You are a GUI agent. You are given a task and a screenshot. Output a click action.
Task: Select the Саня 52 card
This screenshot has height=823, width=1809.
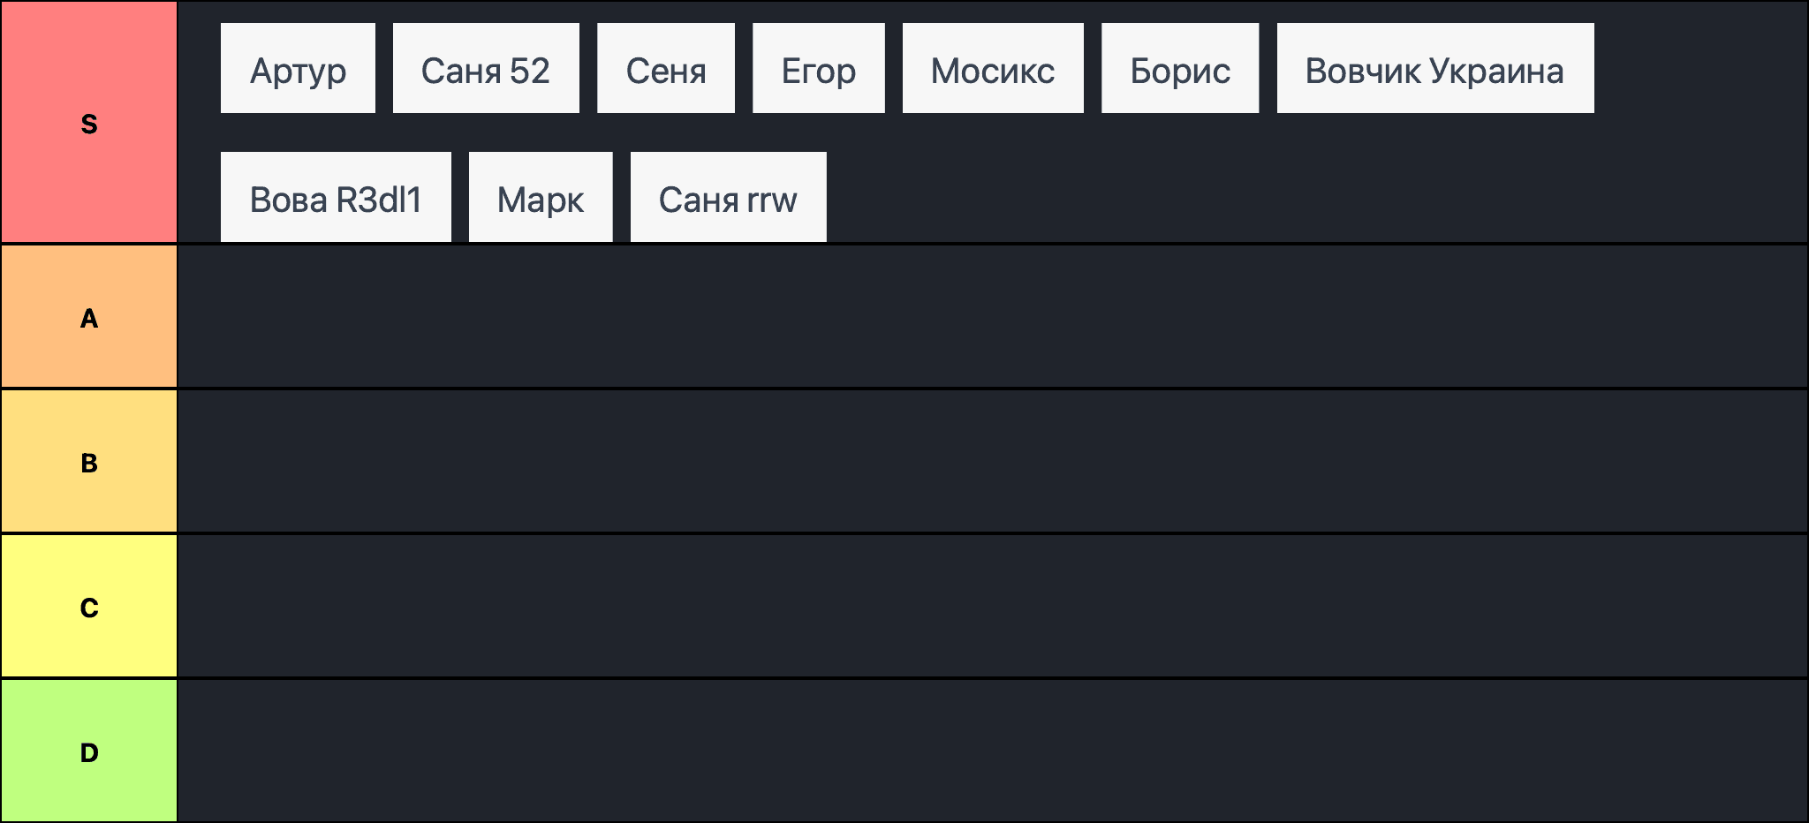tap(486, 69)
